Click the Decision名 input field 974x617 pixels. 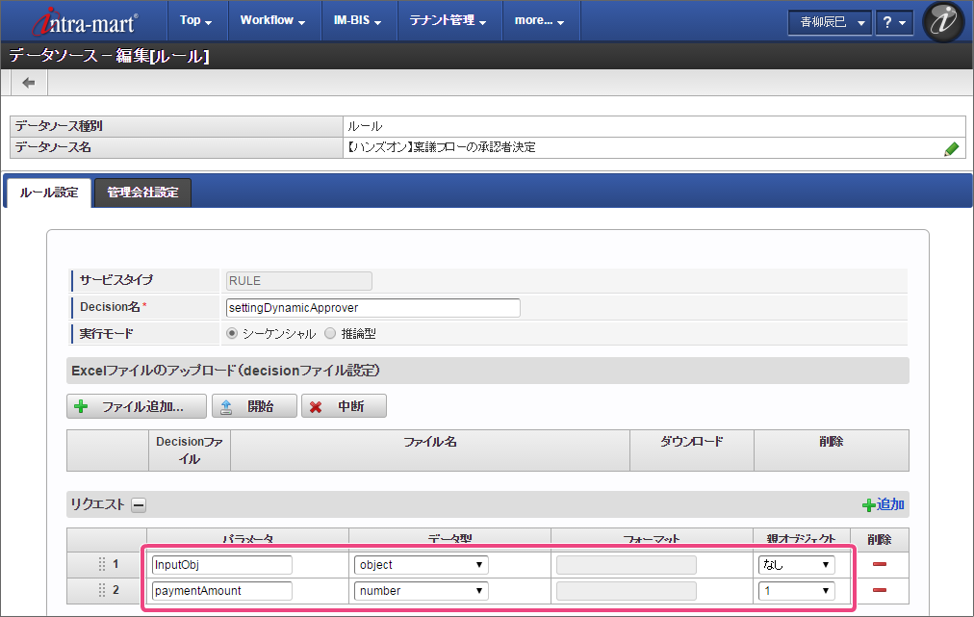372,308
